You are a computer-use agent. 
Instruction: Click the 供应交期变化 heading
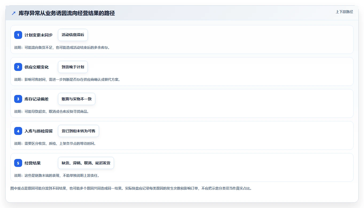click(37, 67)
